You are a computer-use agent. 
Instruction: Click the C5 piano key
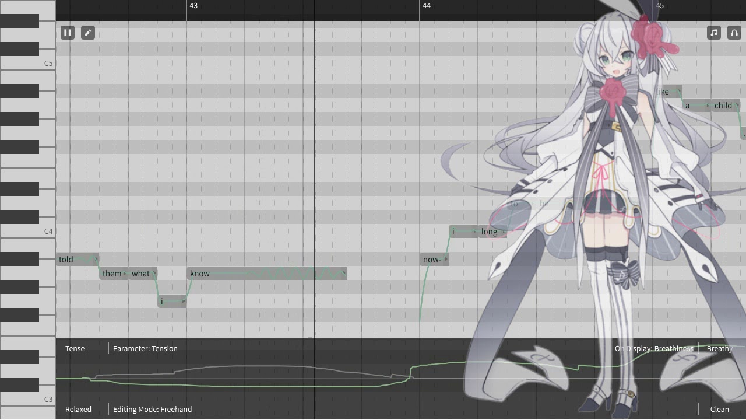[27, 63]
